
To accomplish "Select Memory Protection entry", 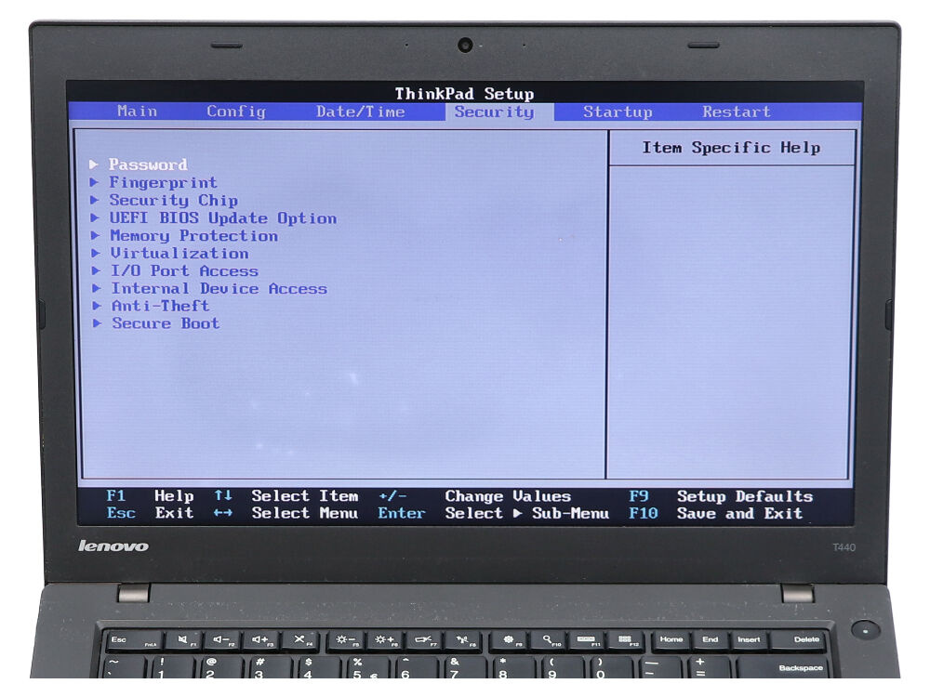I will click(x=193, y=236).
